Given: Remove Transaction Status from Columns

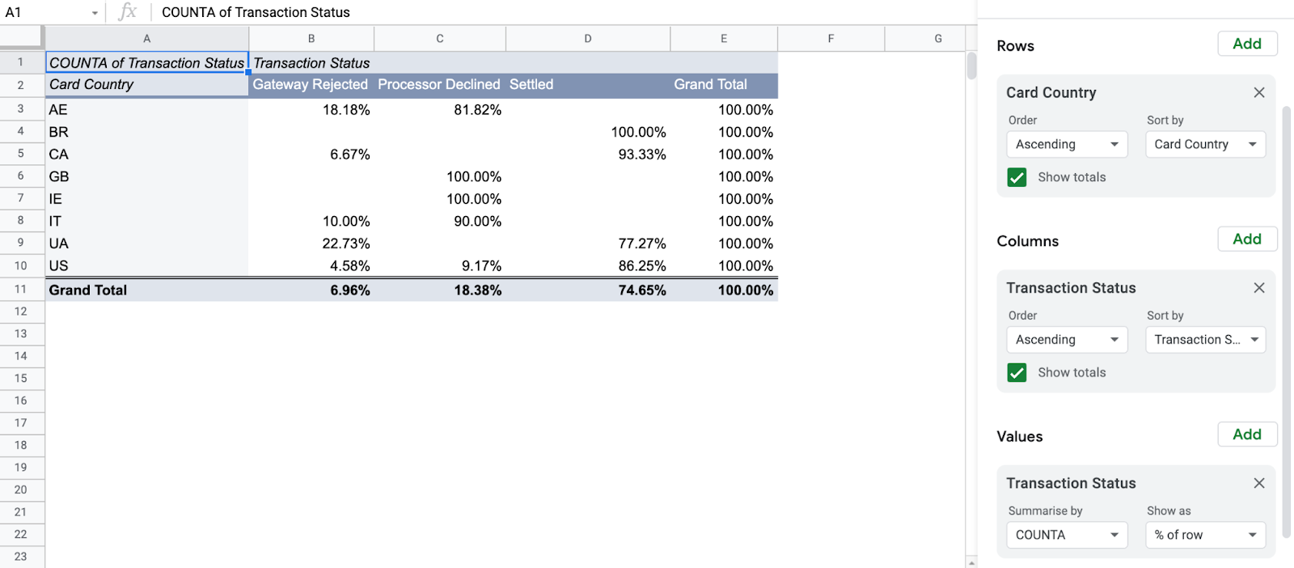Looking at the screenshot, I should click(x=1258, y=288).
